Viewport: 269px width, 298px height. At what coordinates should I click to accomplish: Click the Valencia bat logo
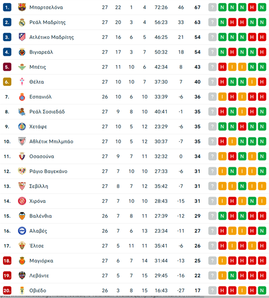point(22,216)
